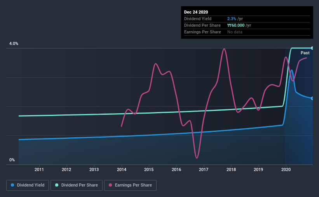Click the pink Earnings Per Share legend dot
The width and height of the screenshot is (319, 197).
click(110, 185)
